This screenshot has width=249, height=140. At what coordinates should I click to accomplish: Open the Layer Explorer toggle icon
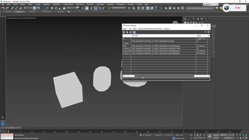tap(143, 8)
